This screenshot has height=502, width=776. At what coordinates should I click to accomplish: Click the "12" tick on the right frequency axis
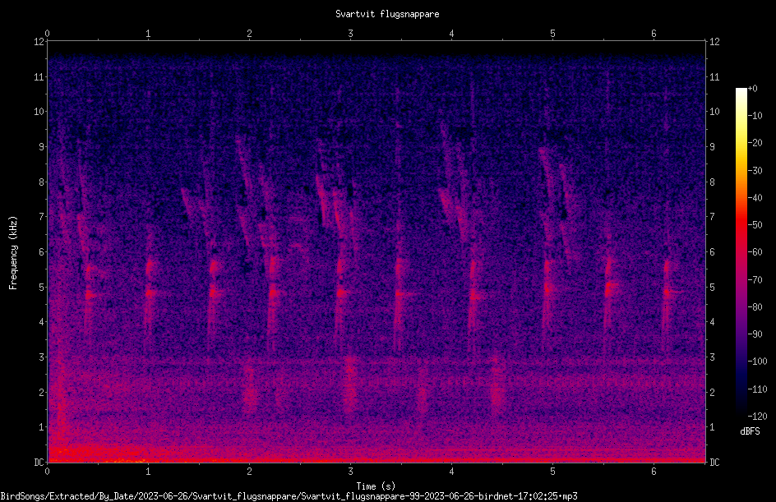coord(714,42)
